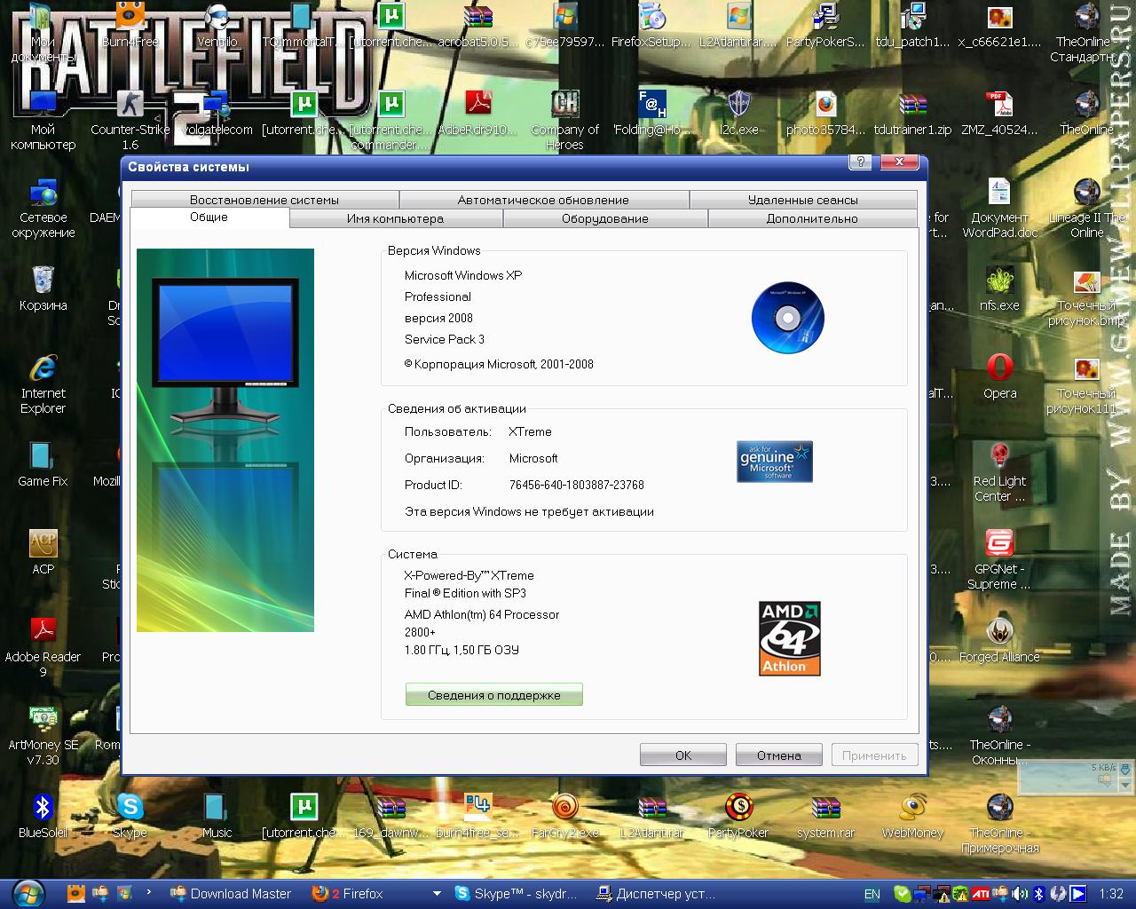This screenshot has height=909, width=1136.
Task: Click the Bluetooth system tray icon
Action: coord(1037,894)
